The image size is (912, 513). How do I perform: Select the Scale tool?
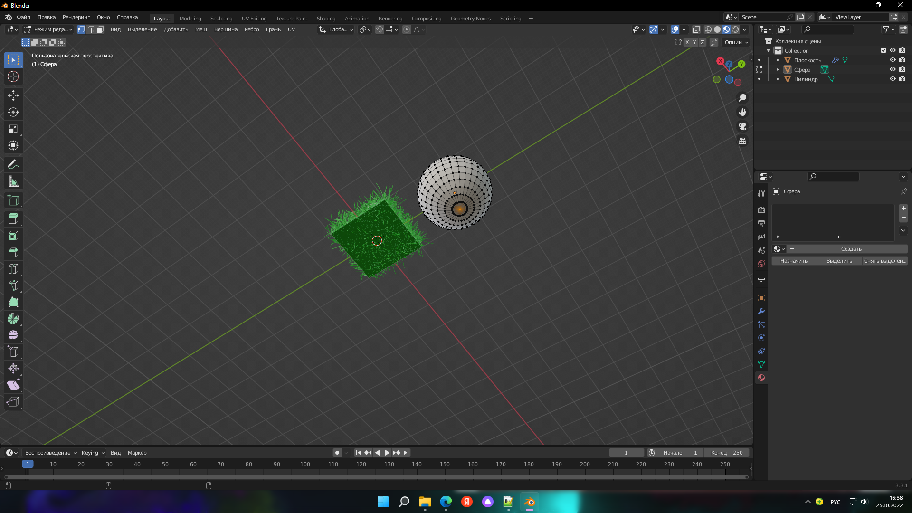coord(13,129)
